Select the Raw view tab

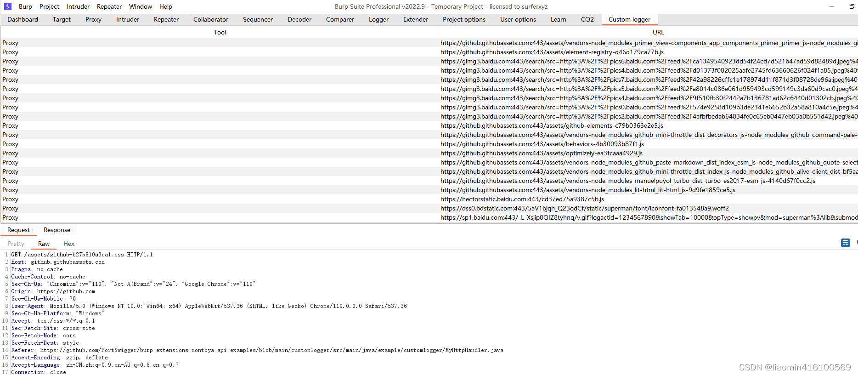click(x=44, y=244)
